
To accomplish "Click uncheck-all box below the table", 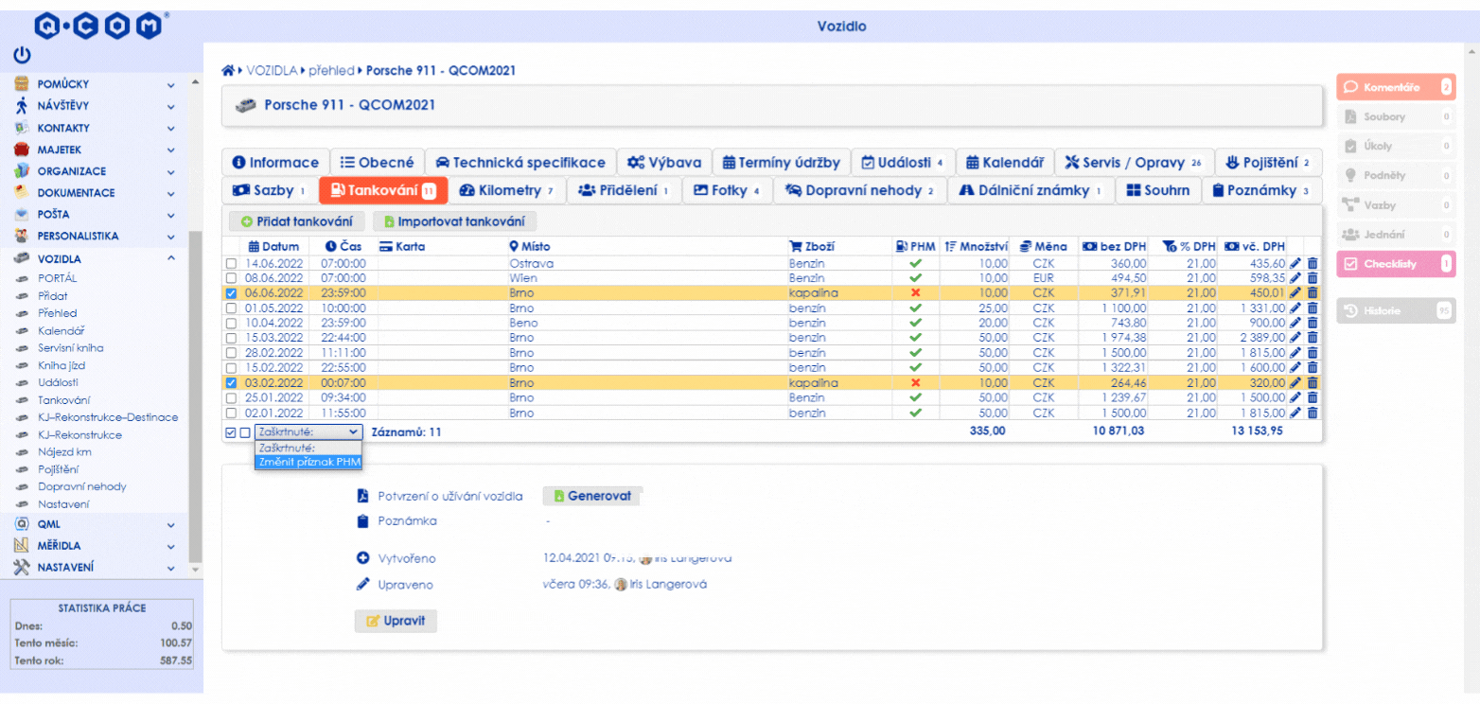I will point(245,432).
